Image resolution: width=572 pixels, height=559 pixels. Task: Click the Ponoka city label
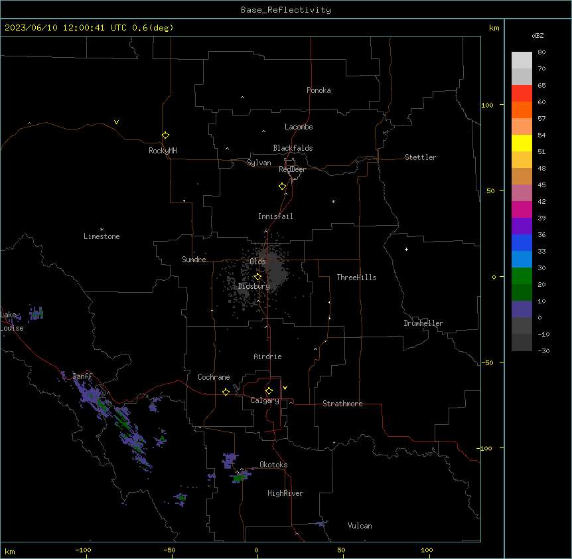319,90
